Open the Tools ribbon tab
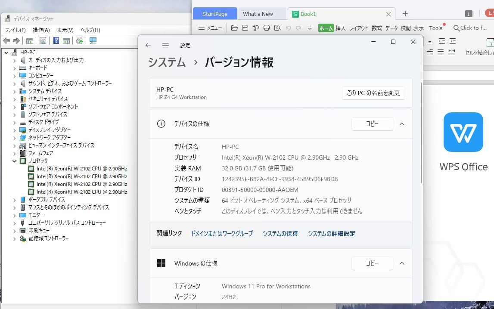This screenshot has height=309, width=494. click(436, 28)
